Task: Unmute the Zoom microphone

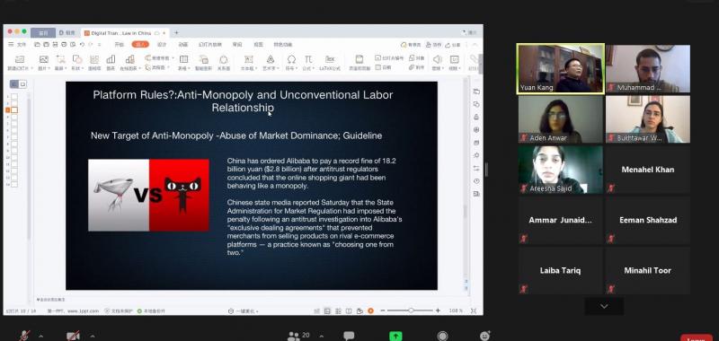Action: (x=24, y=336)
